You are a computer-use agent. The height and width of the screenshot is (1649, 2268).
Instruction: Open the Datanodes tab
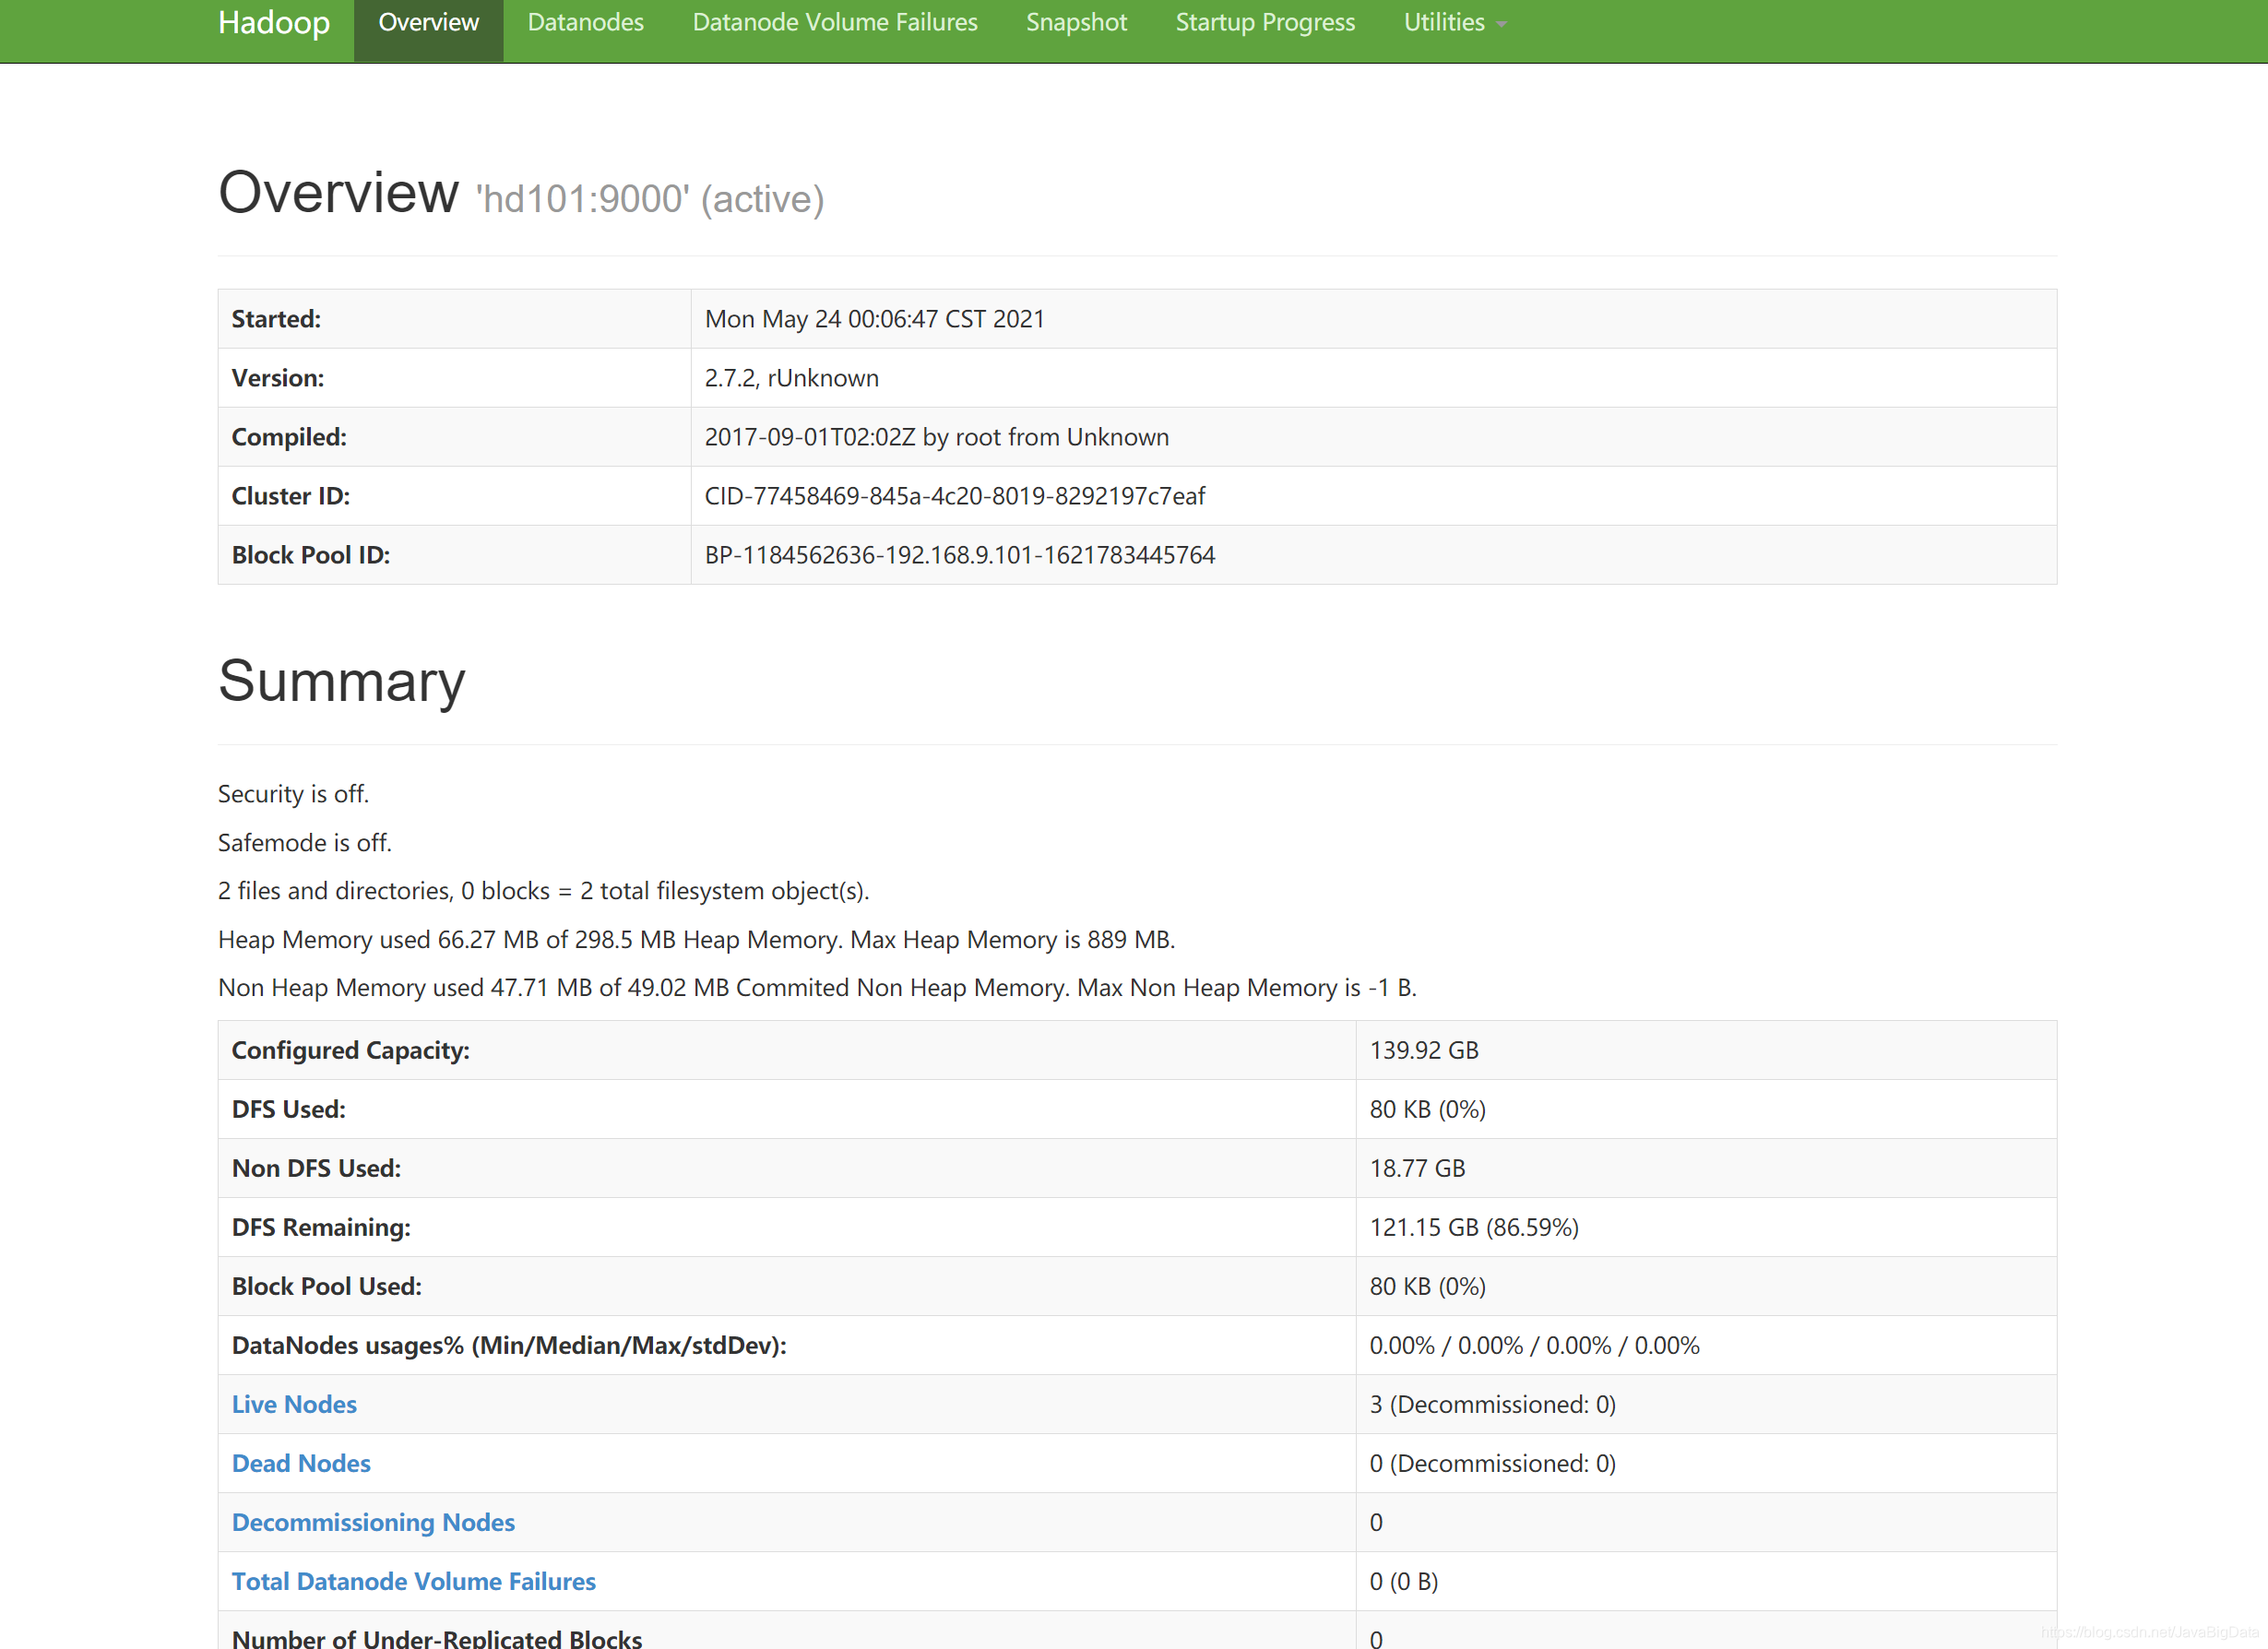click(585, 23)
